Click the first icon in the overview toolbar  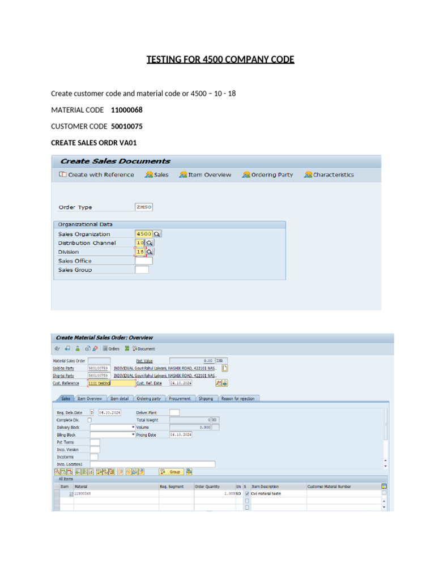click(57, 348)
